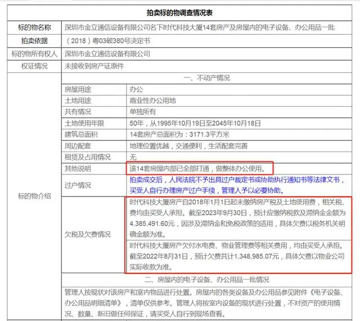Click the 租赁及占用情况 row label
The height and width of the screenshot is (321, 360).
(88, 157)
